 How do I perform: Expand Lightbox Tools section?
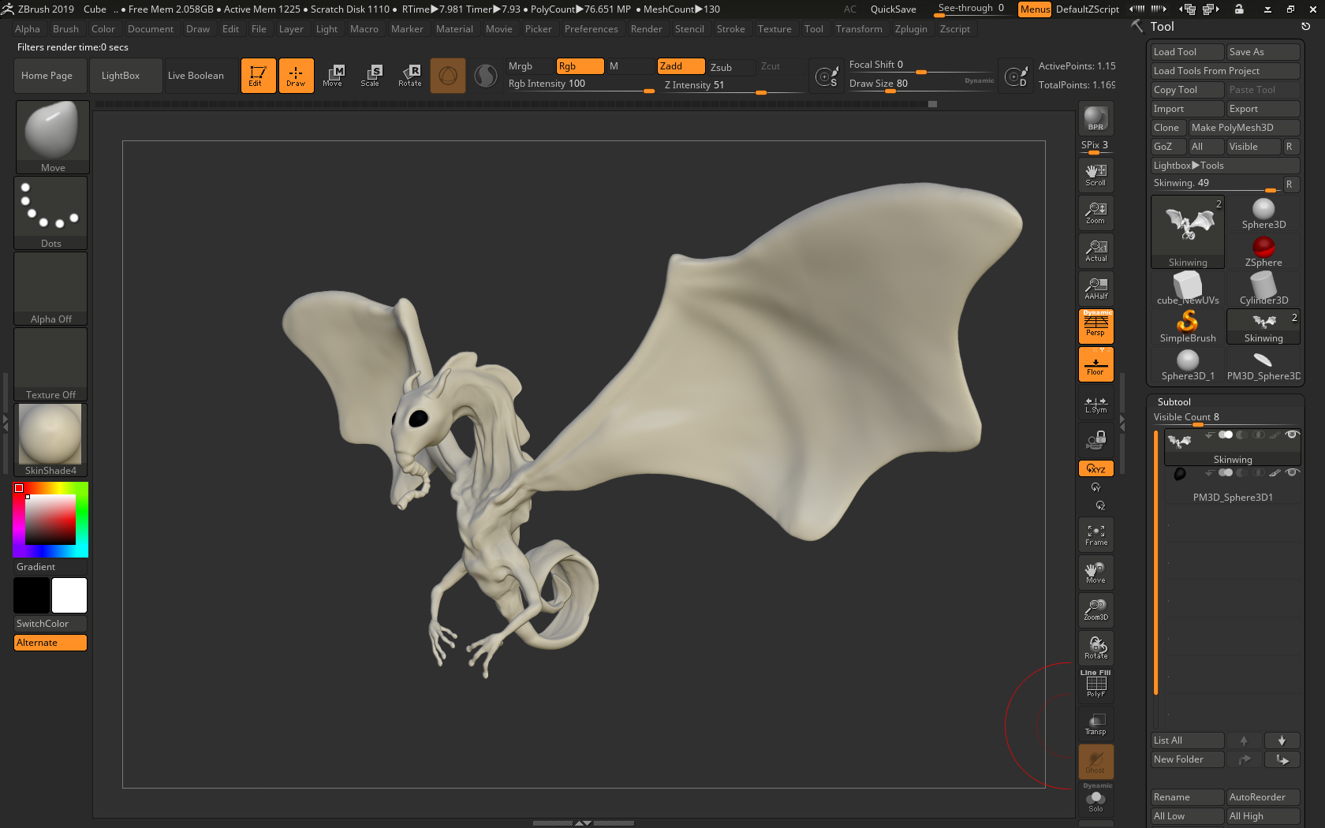(1189, 166)
